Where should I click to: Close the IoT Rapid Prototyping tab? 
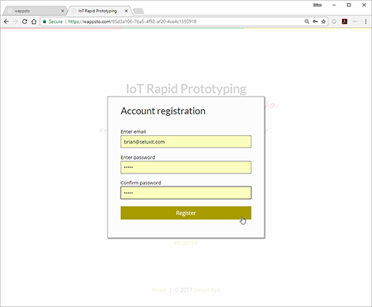click(x=126, y=11)
